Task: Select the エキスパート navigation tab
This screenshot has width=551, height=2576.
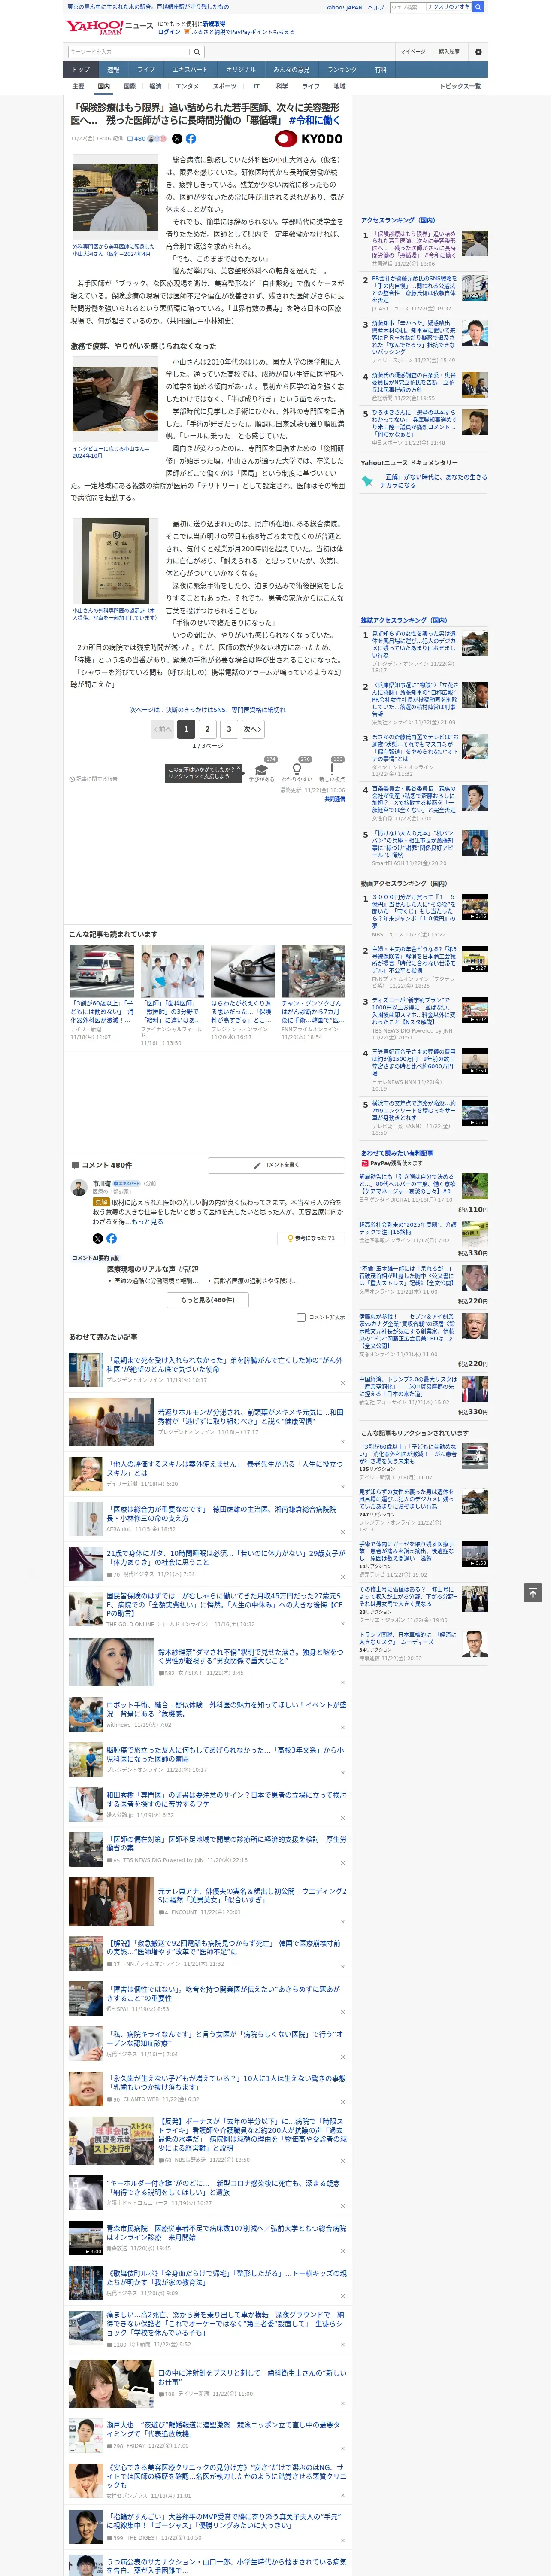Action: click(190, 70)
